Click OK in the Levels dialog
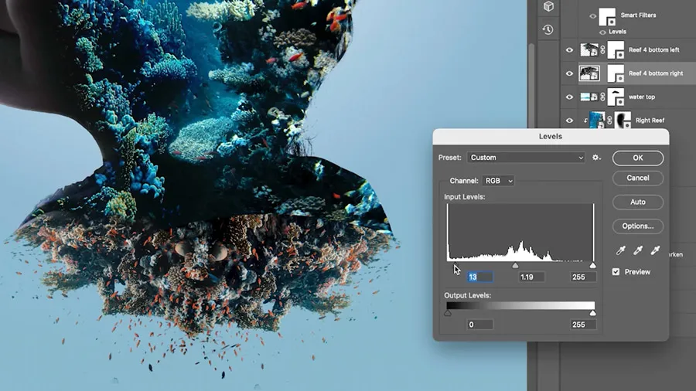 pyautogui.click(x=638, y=158)
